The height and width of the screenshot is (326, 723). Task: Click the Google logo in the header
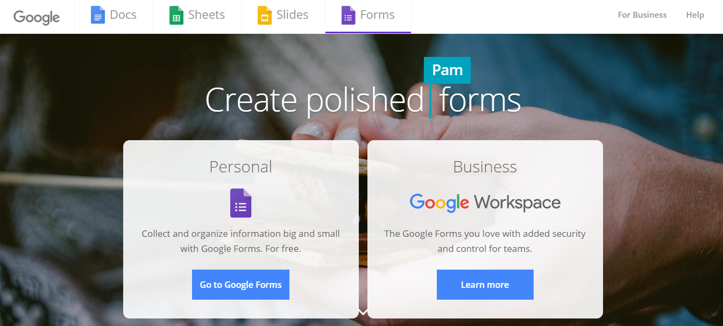point(37,17)
